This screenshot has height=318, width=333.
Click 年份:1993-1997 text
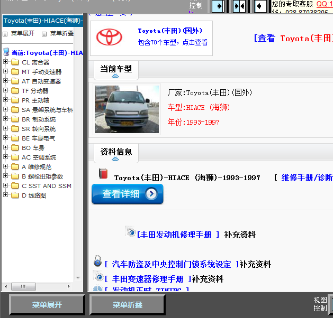[x=193, y=122]
